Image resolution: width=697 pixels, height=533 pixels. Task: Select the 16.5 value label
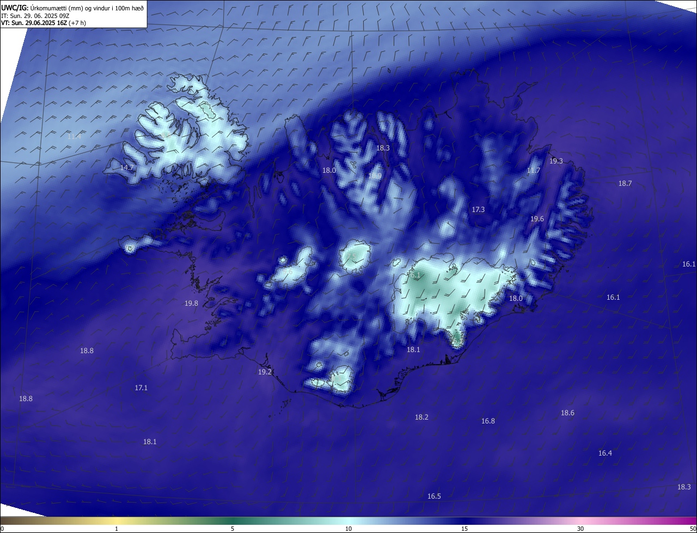point(434,496)
